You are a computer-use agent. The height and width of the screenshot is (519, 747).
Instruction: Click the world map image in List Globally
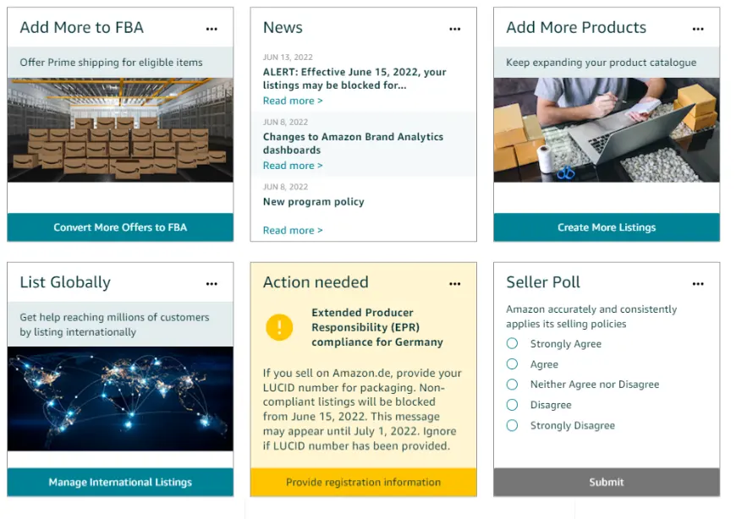point(120,398)
